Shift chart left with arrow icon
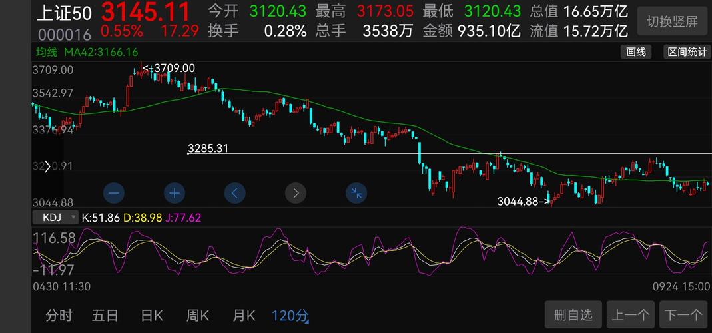 [234, 194]
